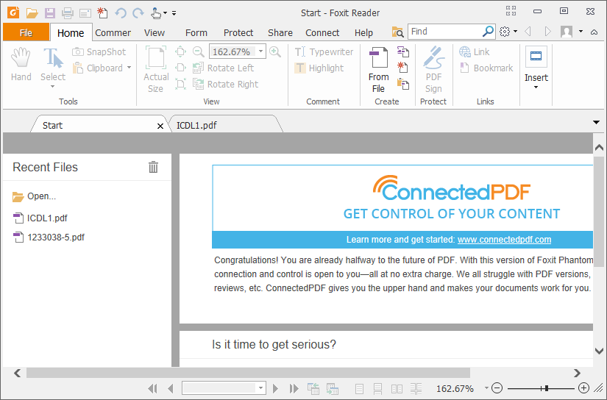Select the Typewriter tool

click(324, 51)
